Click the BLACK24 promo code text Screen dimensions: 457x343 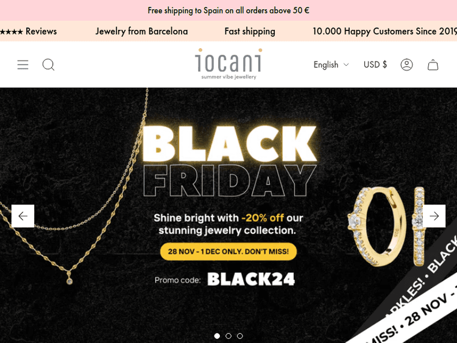tap(251, 279)
